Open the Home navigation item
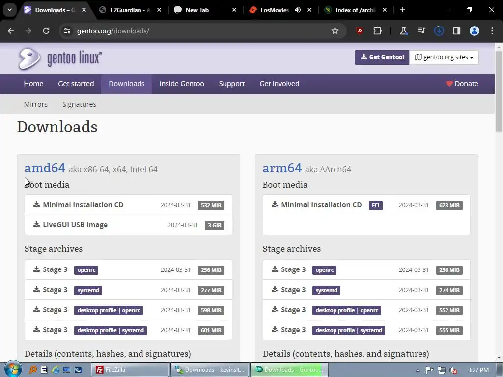This screenshot has width=503, height=377. pyautogui.click(x=33, y=84)
